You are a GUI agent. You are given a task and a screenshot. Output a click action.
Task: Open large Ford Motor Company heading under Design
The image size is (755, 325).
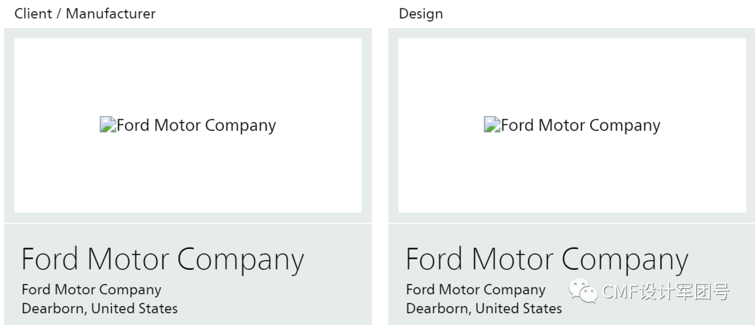click(547, 259)
